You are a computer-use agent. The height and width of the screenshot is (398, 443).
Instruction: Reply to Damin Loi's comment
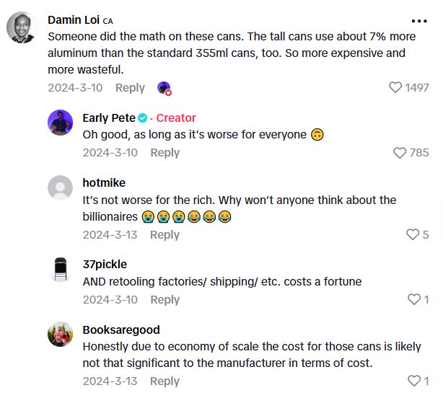click(130, 87)
